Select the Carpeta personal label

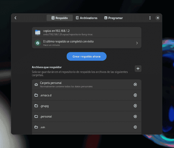tap(51, 83)
